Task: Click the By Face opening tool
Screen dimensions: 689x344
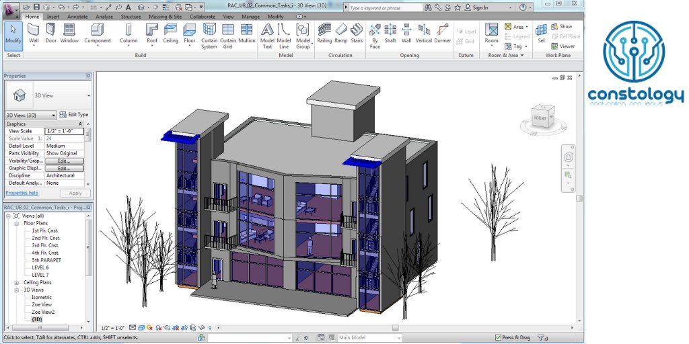Action: pyautogui.click(x=375, y=36)
